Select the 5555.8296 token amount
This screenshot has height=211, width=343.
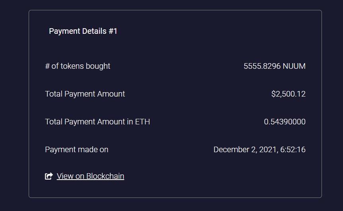262,66
